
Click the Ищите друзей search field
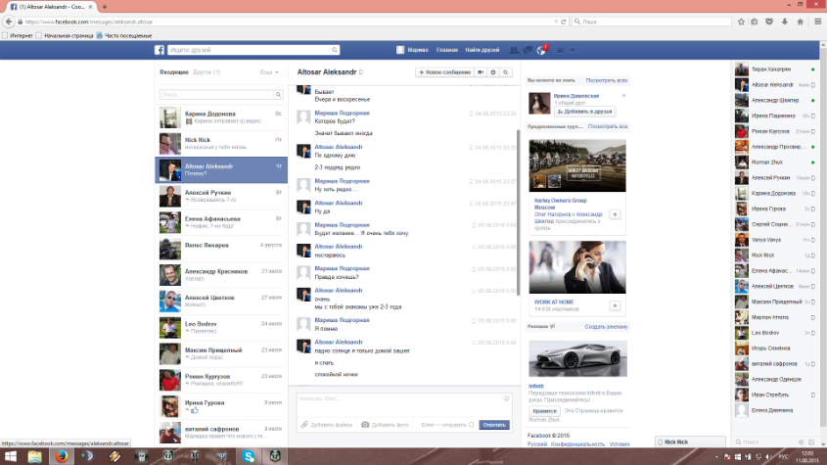point(249,50)
